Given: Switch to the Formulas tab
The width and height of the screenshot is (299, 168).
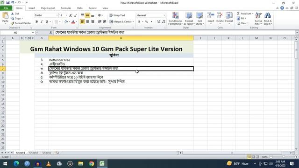Looking at the screenshot, I should click(x=66, y=8).
